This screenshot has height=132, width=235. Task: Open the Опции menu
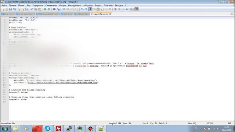tap(62, 5)
